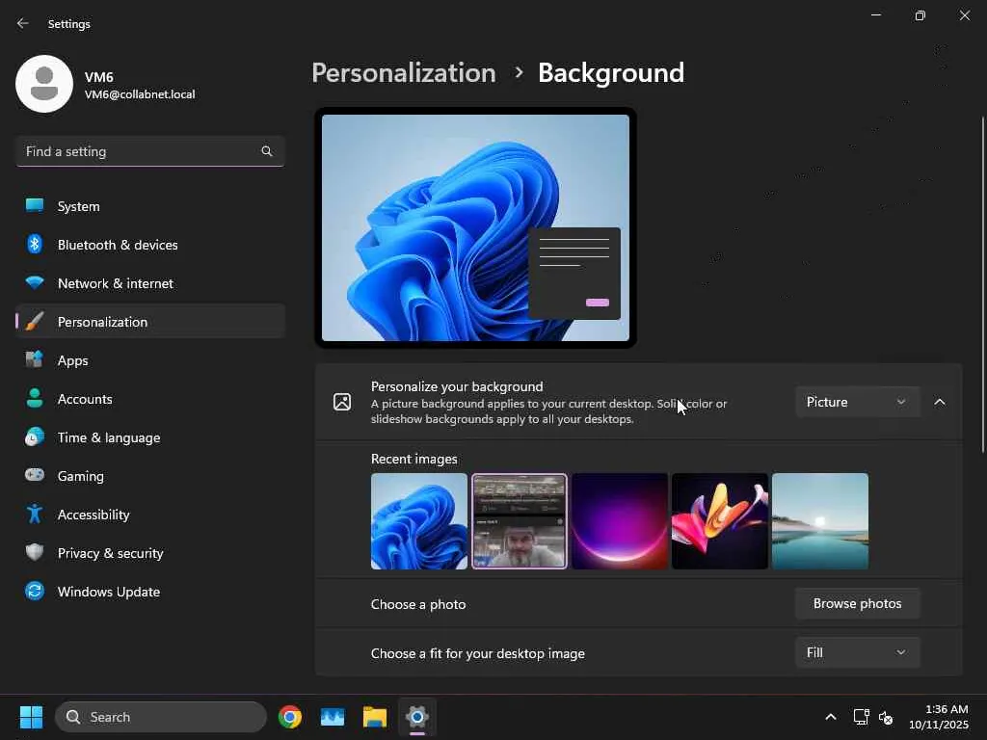Screen dimensions: 987x740
Task: Click the Browse photos button
Action: click(857, 603)
